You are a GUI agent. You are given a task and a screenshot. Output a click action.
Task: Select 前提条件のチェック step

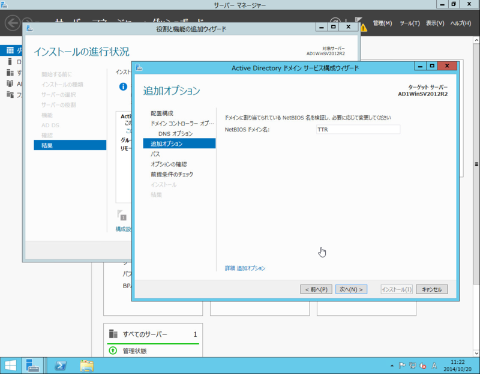point(172,174)
